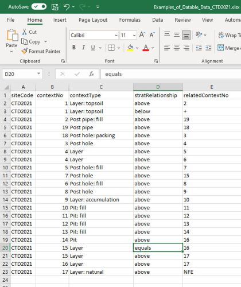Click Center alignment icon

pos(177,48)
